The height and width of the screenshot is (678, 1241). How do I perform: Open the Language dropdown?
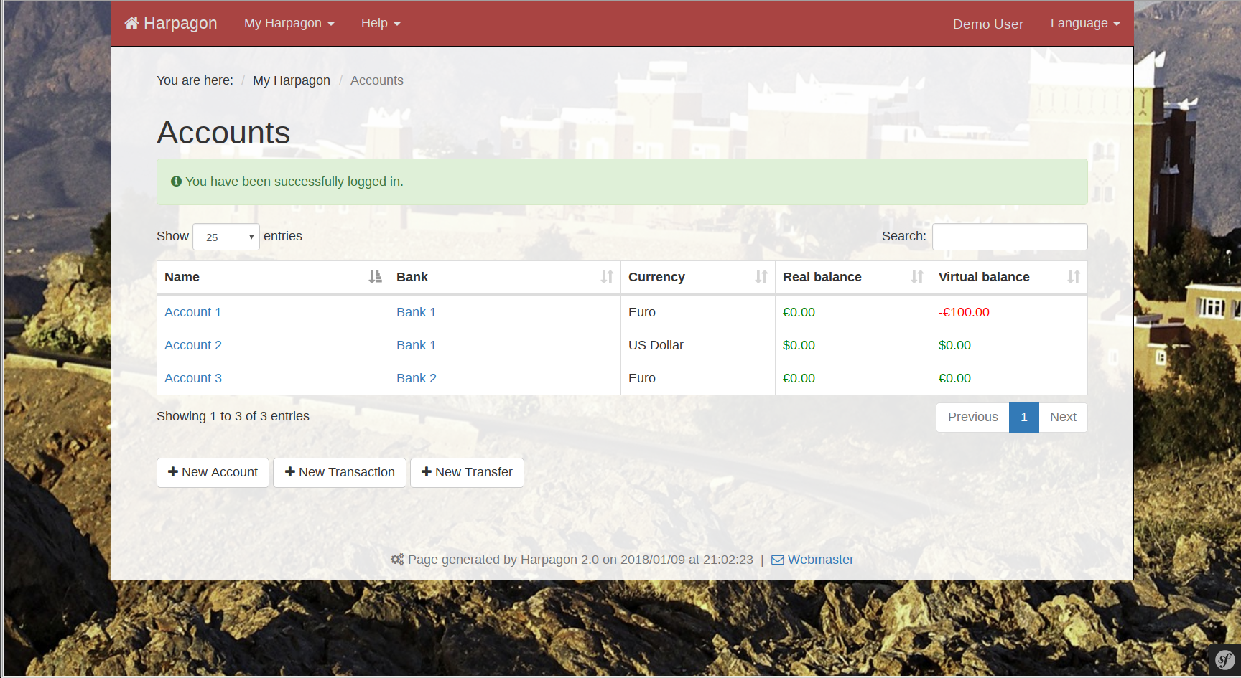click(x=1084, y=23)
